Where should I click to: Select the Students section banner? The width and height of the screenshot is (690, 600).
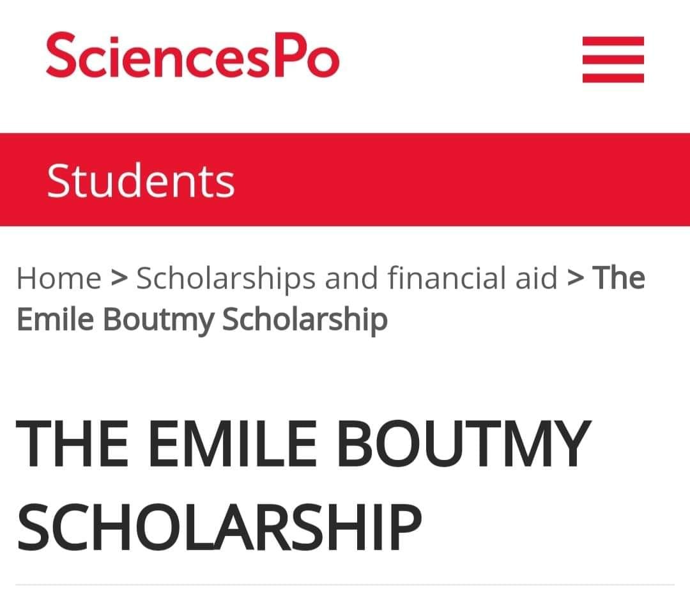[x=345, y=180]
